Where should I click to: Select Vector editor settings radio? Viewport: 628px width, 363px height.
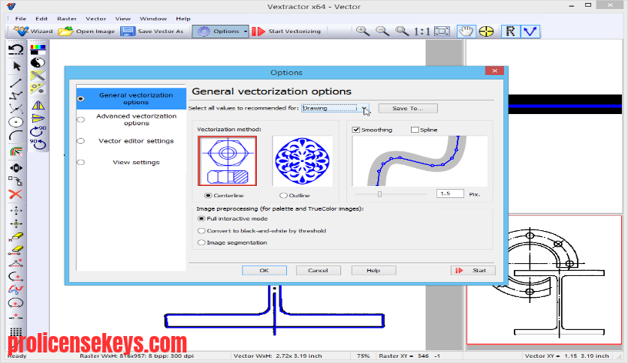click(x=81, y=141)
